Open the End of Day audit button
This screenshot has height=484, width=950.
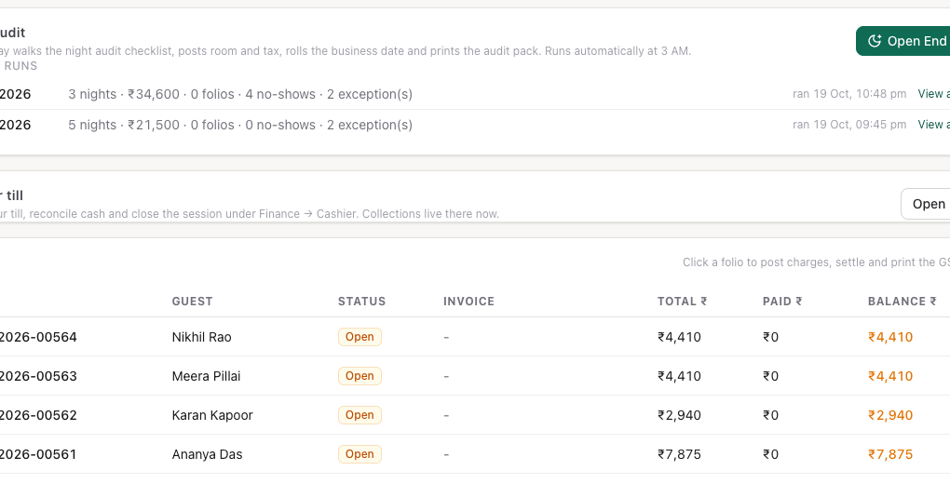(902, 41)
